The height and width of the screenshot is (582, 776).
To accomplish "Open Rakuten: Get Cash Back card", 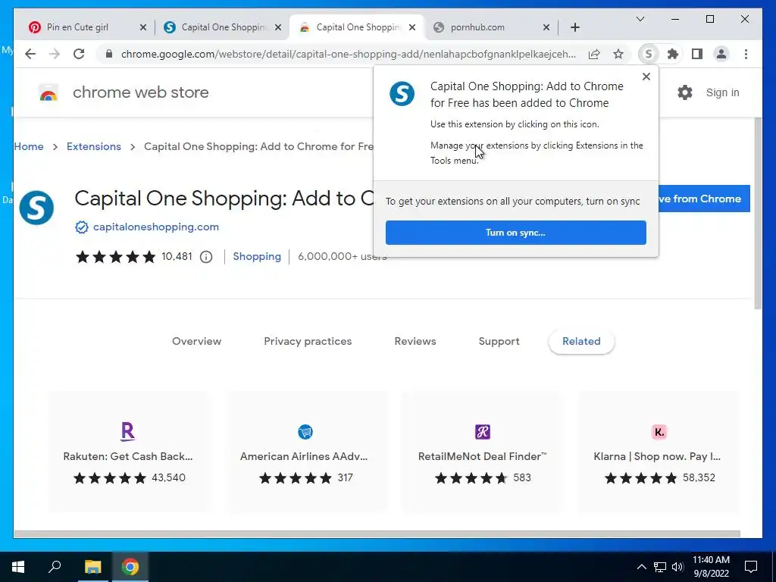I will pyautogui.click(x=129, y=452).
